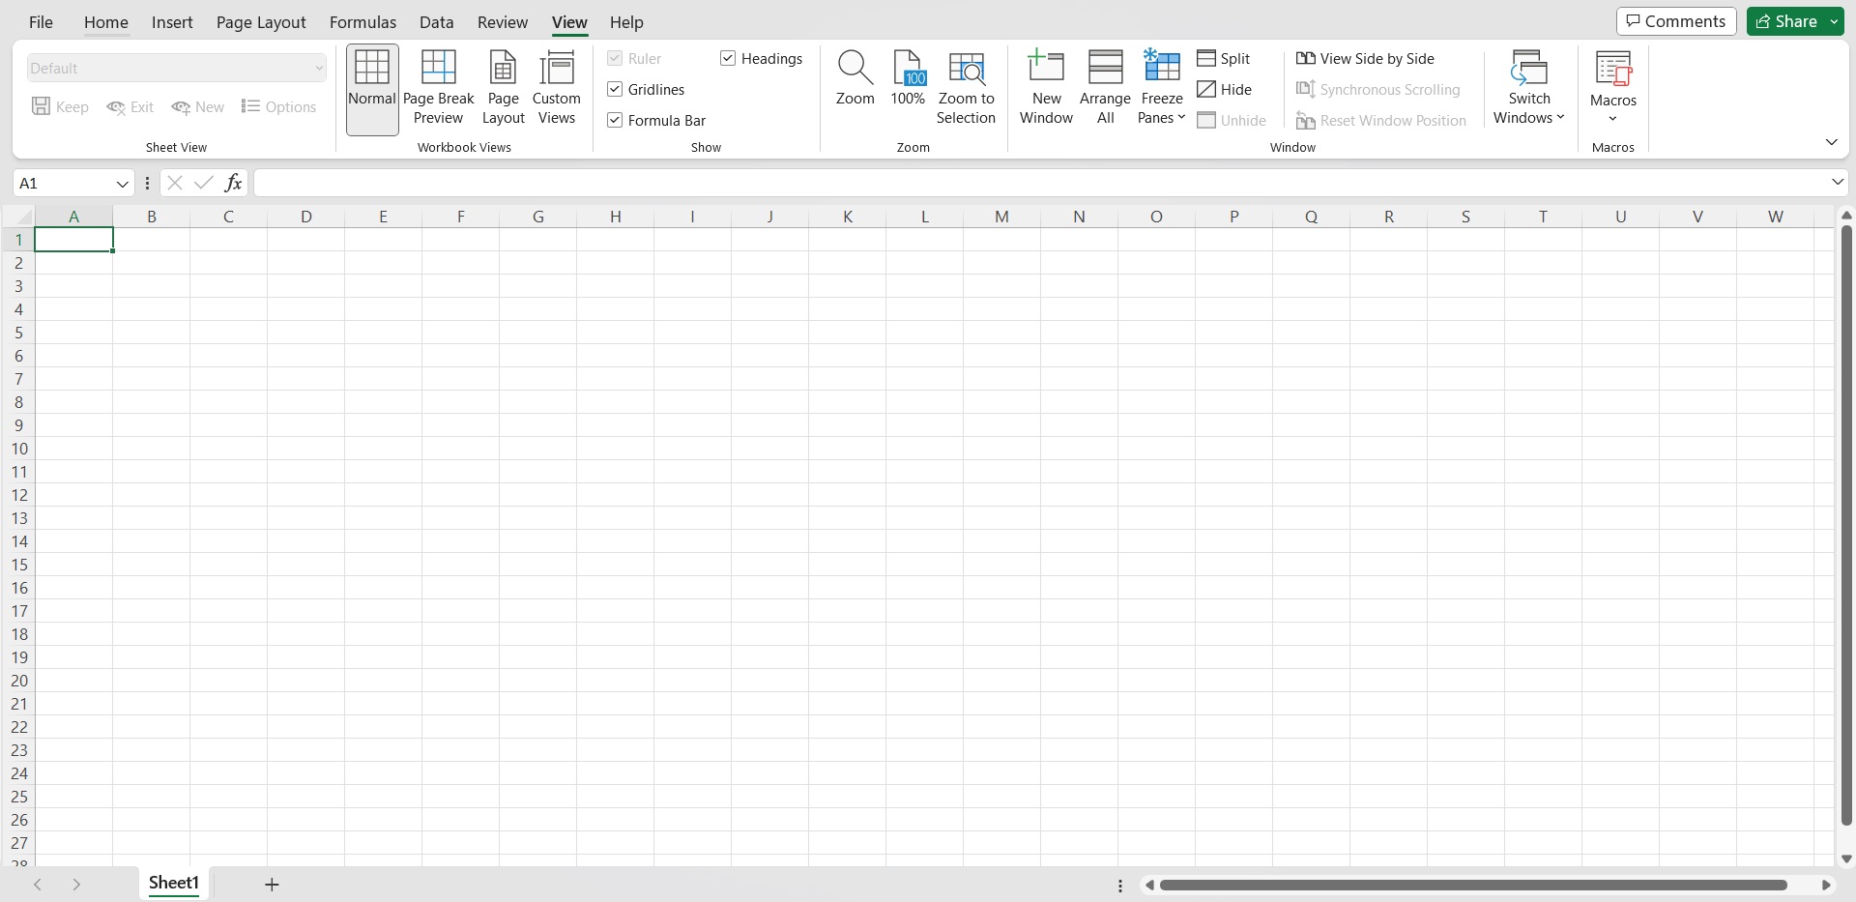Split the worksheet window
The height and width of the screenshot is (902, 1856).
point(1225,58)
